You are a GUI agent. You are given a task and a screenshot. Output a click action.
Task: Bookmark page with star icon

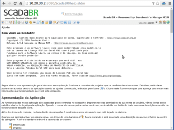click(157, 3)
